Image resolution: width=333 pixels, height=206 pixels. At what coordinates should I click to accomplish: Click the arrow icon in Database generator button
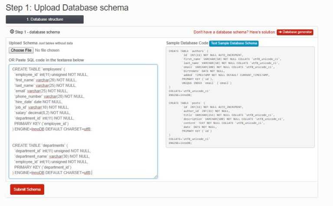coord(280,32)
